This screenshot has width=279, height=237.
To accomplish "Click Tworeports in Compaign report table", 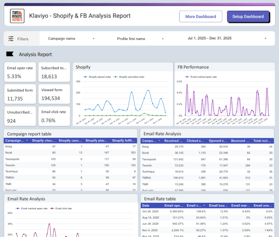I will click(x=12, y=159).
